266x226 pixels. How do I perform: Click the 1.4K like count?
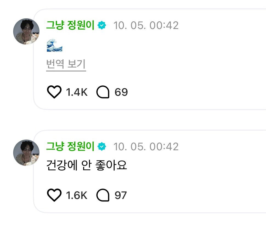coord(77,92)
